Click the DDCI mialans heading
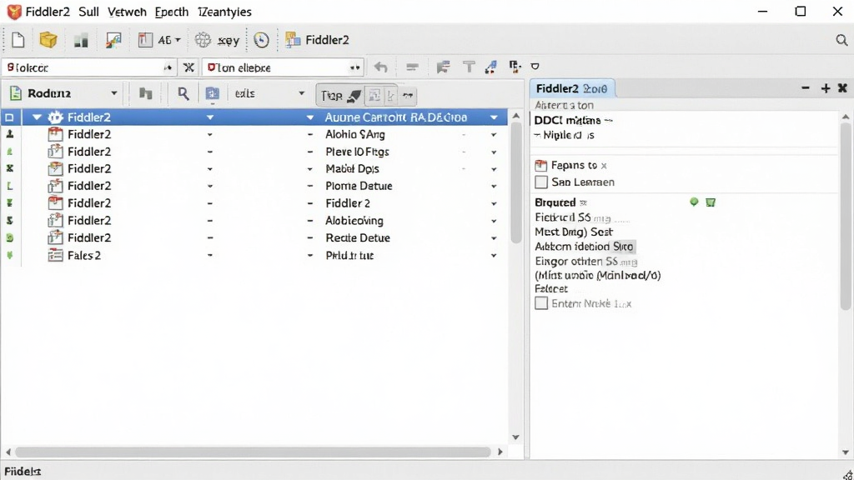The image size is (854, 480). [x=567, y=120]
